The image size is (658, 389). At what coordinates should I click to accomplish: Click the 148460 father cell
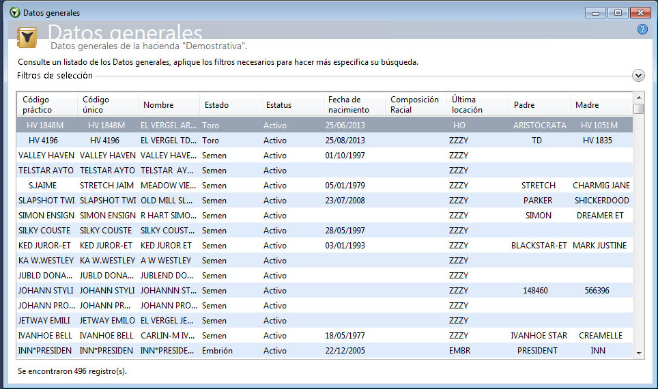pyautogui.click(x=535, y=291)
